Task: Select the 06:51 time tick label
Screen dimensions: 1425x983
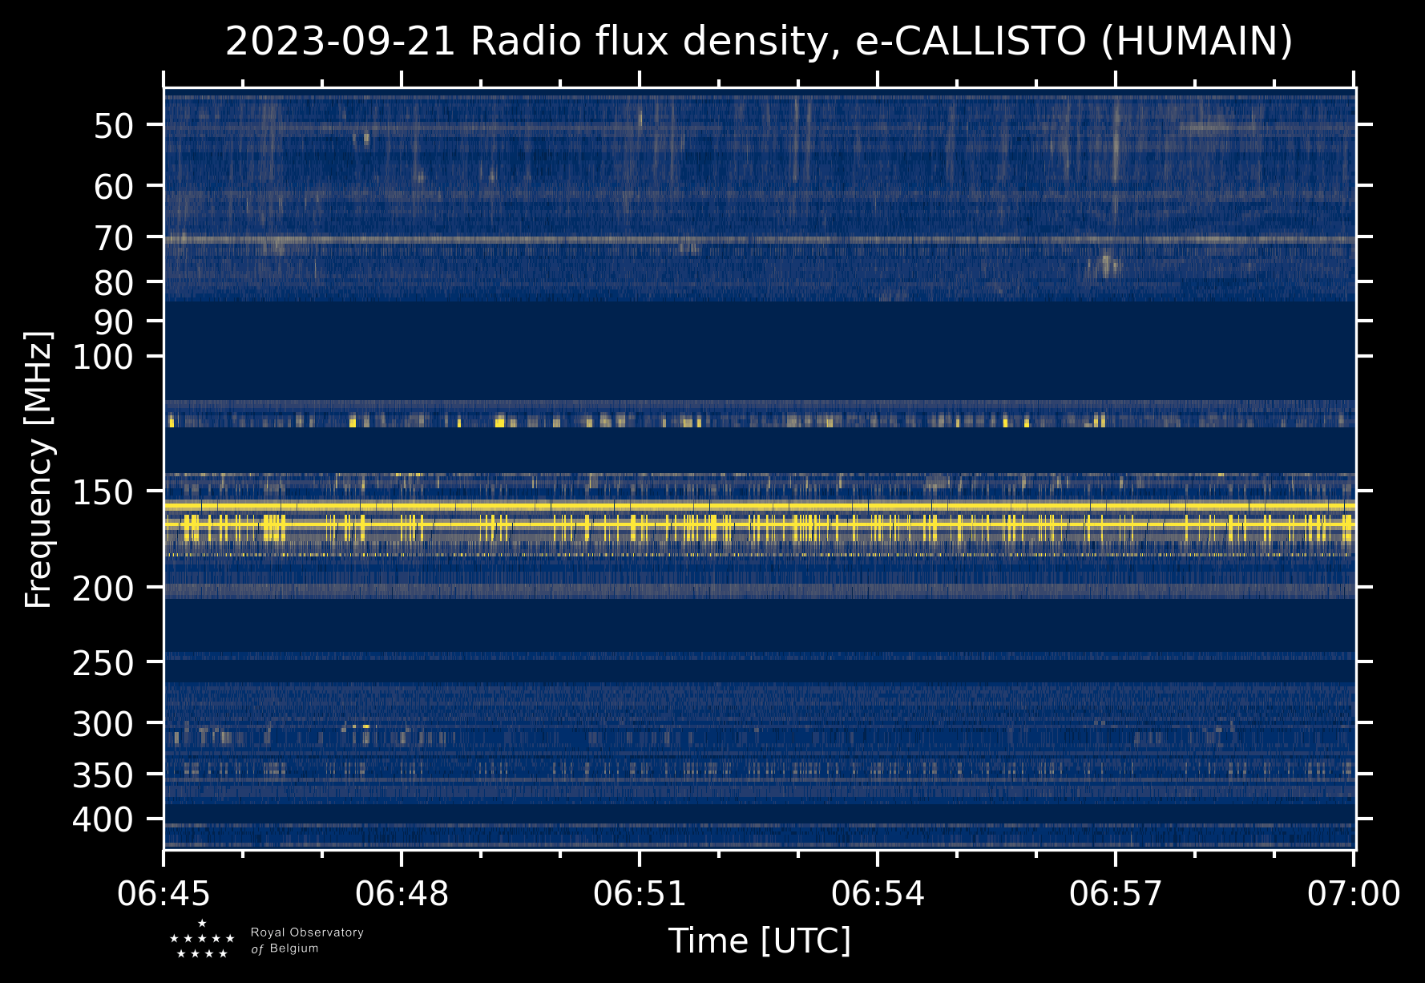Action: [640, 893]
